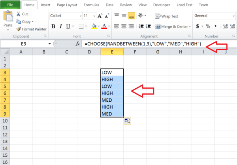237x165 pixels.
Task: Open the View tab
Action: 143,5
